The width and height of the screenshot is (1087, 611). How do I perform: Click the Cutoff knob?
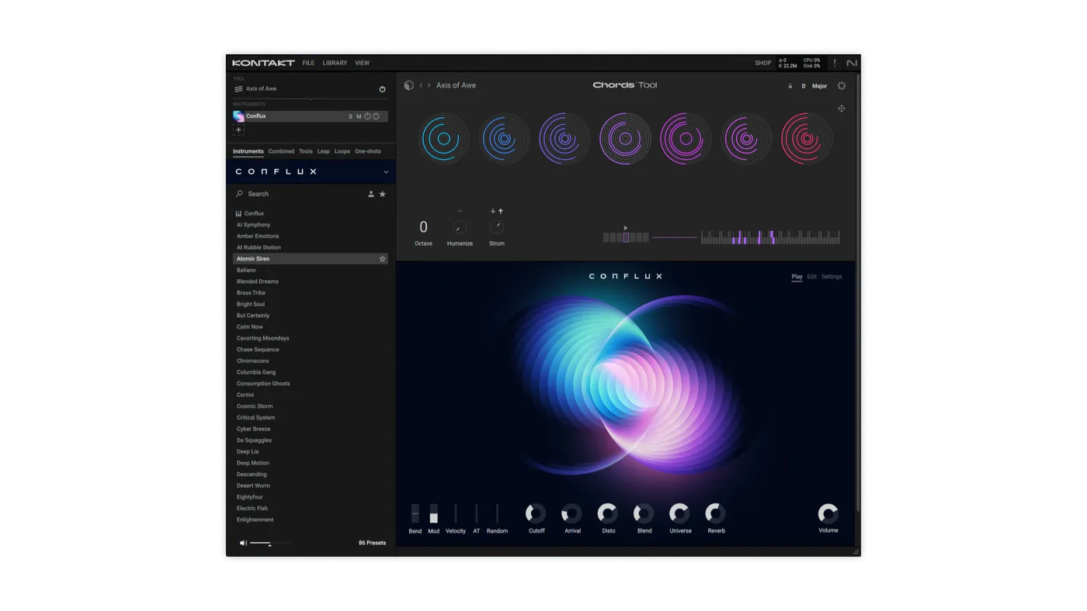coord(536,513)
